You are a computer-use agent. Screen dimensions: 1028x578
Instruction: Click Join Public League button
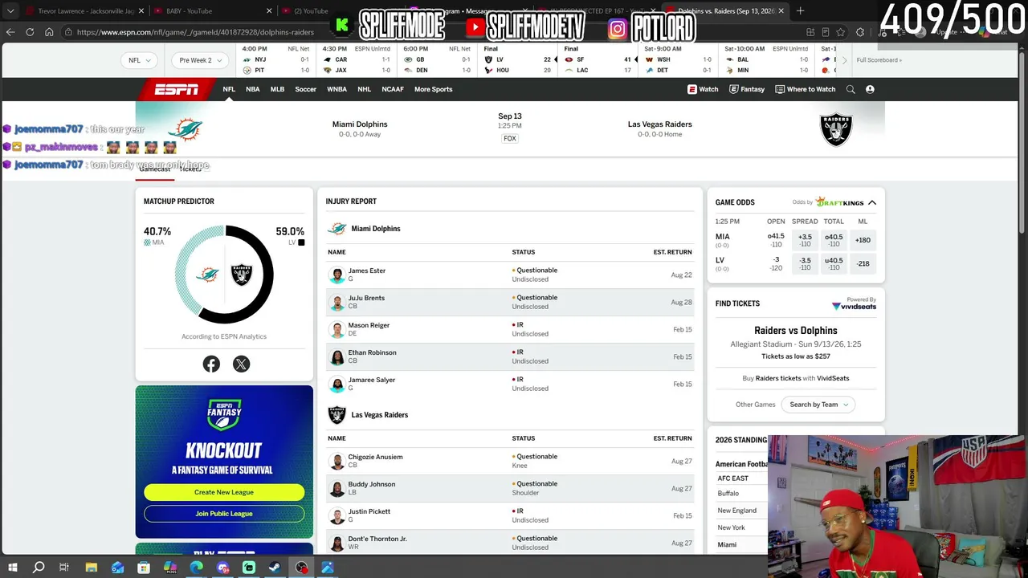[224, 514]
